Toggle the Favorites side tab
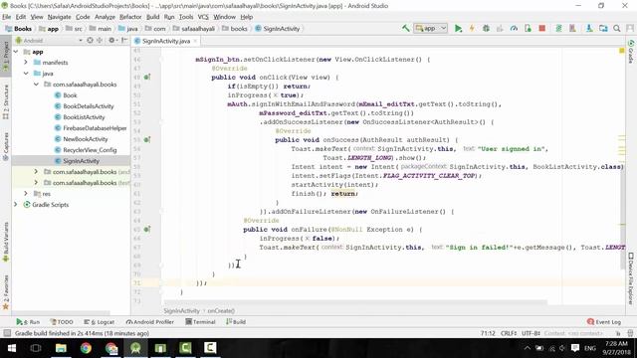Screen dimensions: 637x358 (6, 292)
